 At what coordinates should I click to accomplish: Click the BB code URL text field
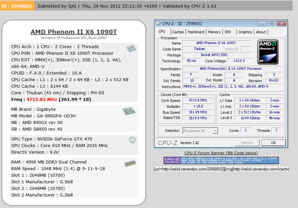click(221, 169)
